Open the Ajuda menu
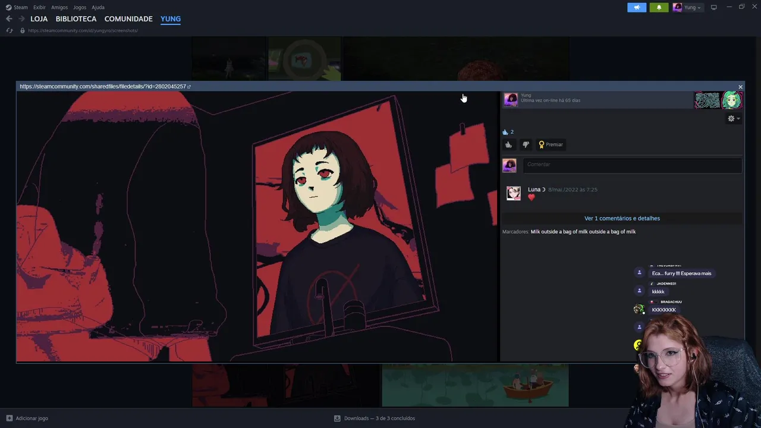This screenshot has width=761, height=428. (98, 7)
